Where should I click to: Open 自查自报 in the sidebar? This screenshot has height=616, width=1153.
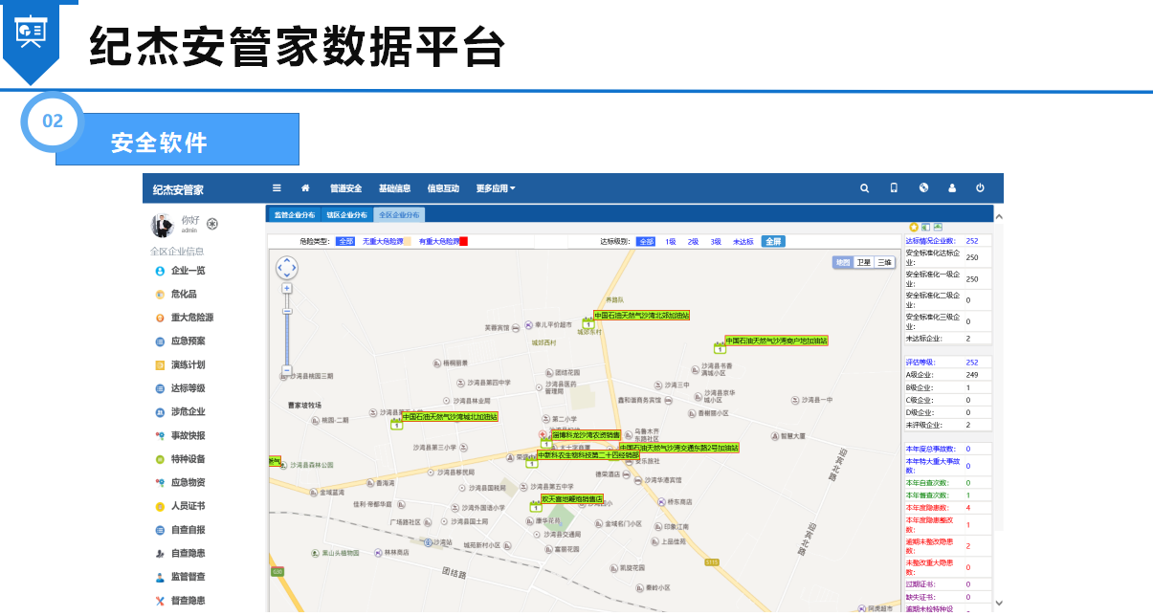(x=188, y=530)
